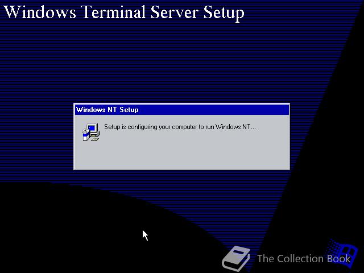Click the word 'Setup' in dialog title bar
364x273 pixels.
click(129, 110)
